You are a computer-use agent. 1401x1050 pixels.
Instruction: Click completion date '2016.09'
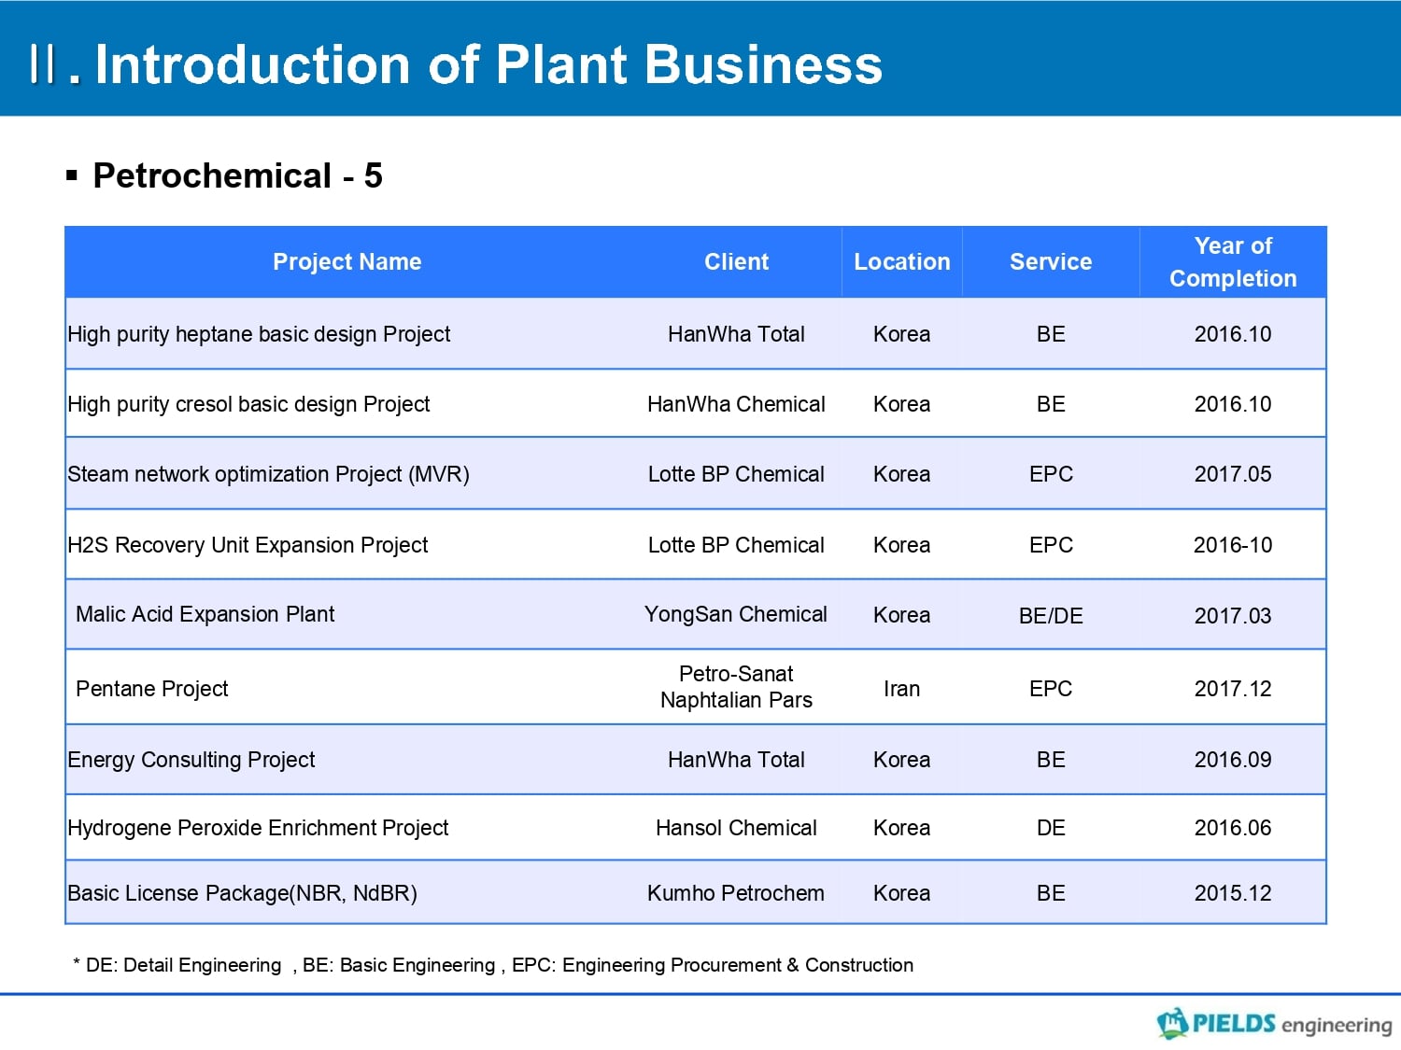tap(1233, 760)
